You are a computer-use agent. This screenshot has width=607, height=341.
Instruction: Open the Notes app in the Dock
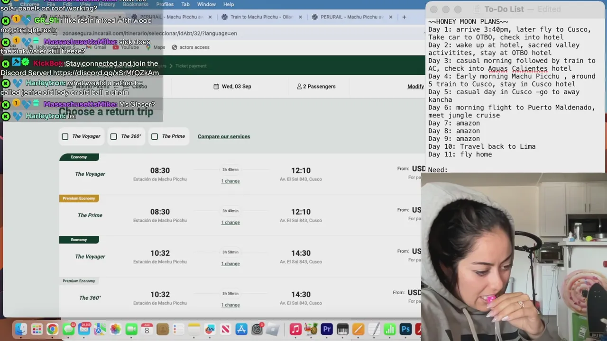pyautogui.click(x=194, y=329)
